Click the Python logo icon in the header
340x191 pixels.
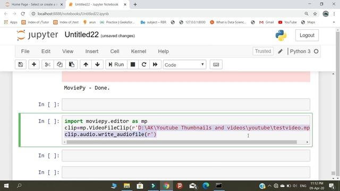click(281, 36)
